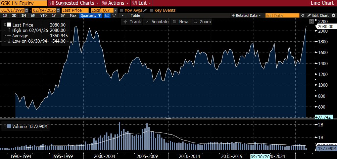Click the Volume legend color swatch

point(9,126)
